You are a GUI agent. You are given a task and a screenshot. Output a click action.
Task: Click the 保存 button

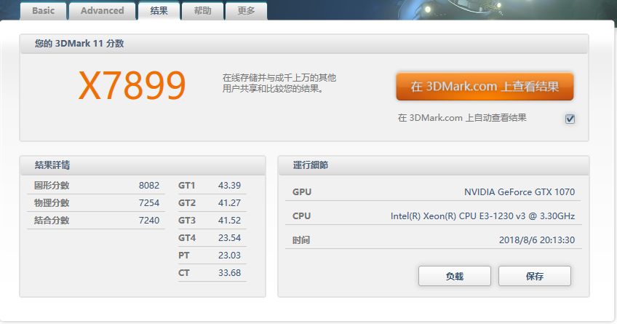534,276
